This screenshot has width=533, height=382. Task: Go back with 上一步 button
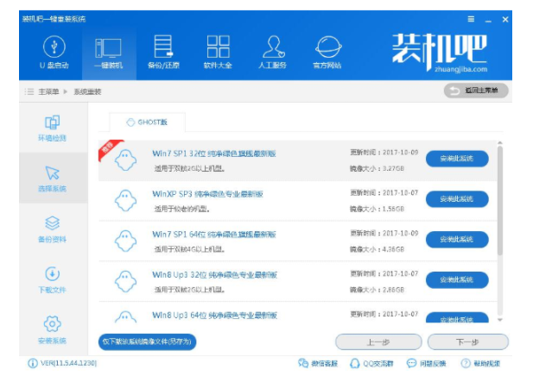tap(378, 342)
